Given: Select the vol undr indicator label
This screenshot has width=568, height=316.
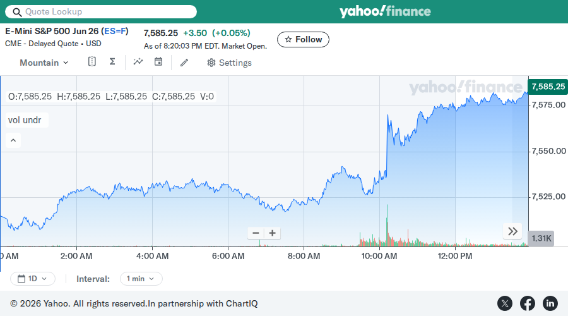Looking at the screenshot, I should tap(25, 120).
